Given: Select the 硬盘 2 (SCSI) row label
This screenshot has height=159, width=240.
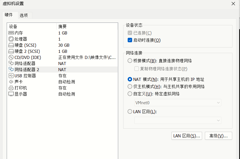Looking at the screenshot, I should coord(27,51).
